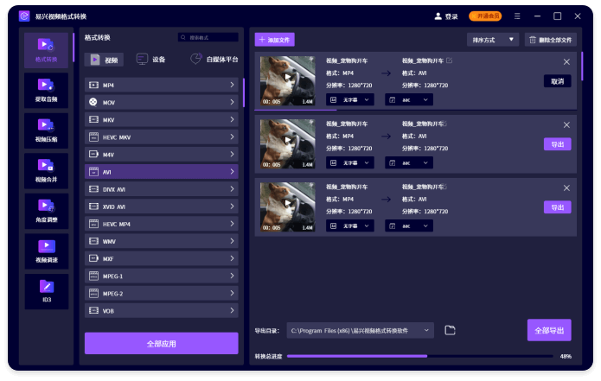Expand the M4V format chevron

click(x=232, y=155)
